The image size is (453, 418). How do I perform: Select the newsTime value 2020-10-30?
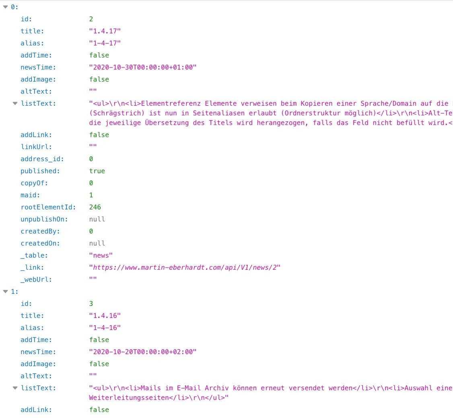142,67
